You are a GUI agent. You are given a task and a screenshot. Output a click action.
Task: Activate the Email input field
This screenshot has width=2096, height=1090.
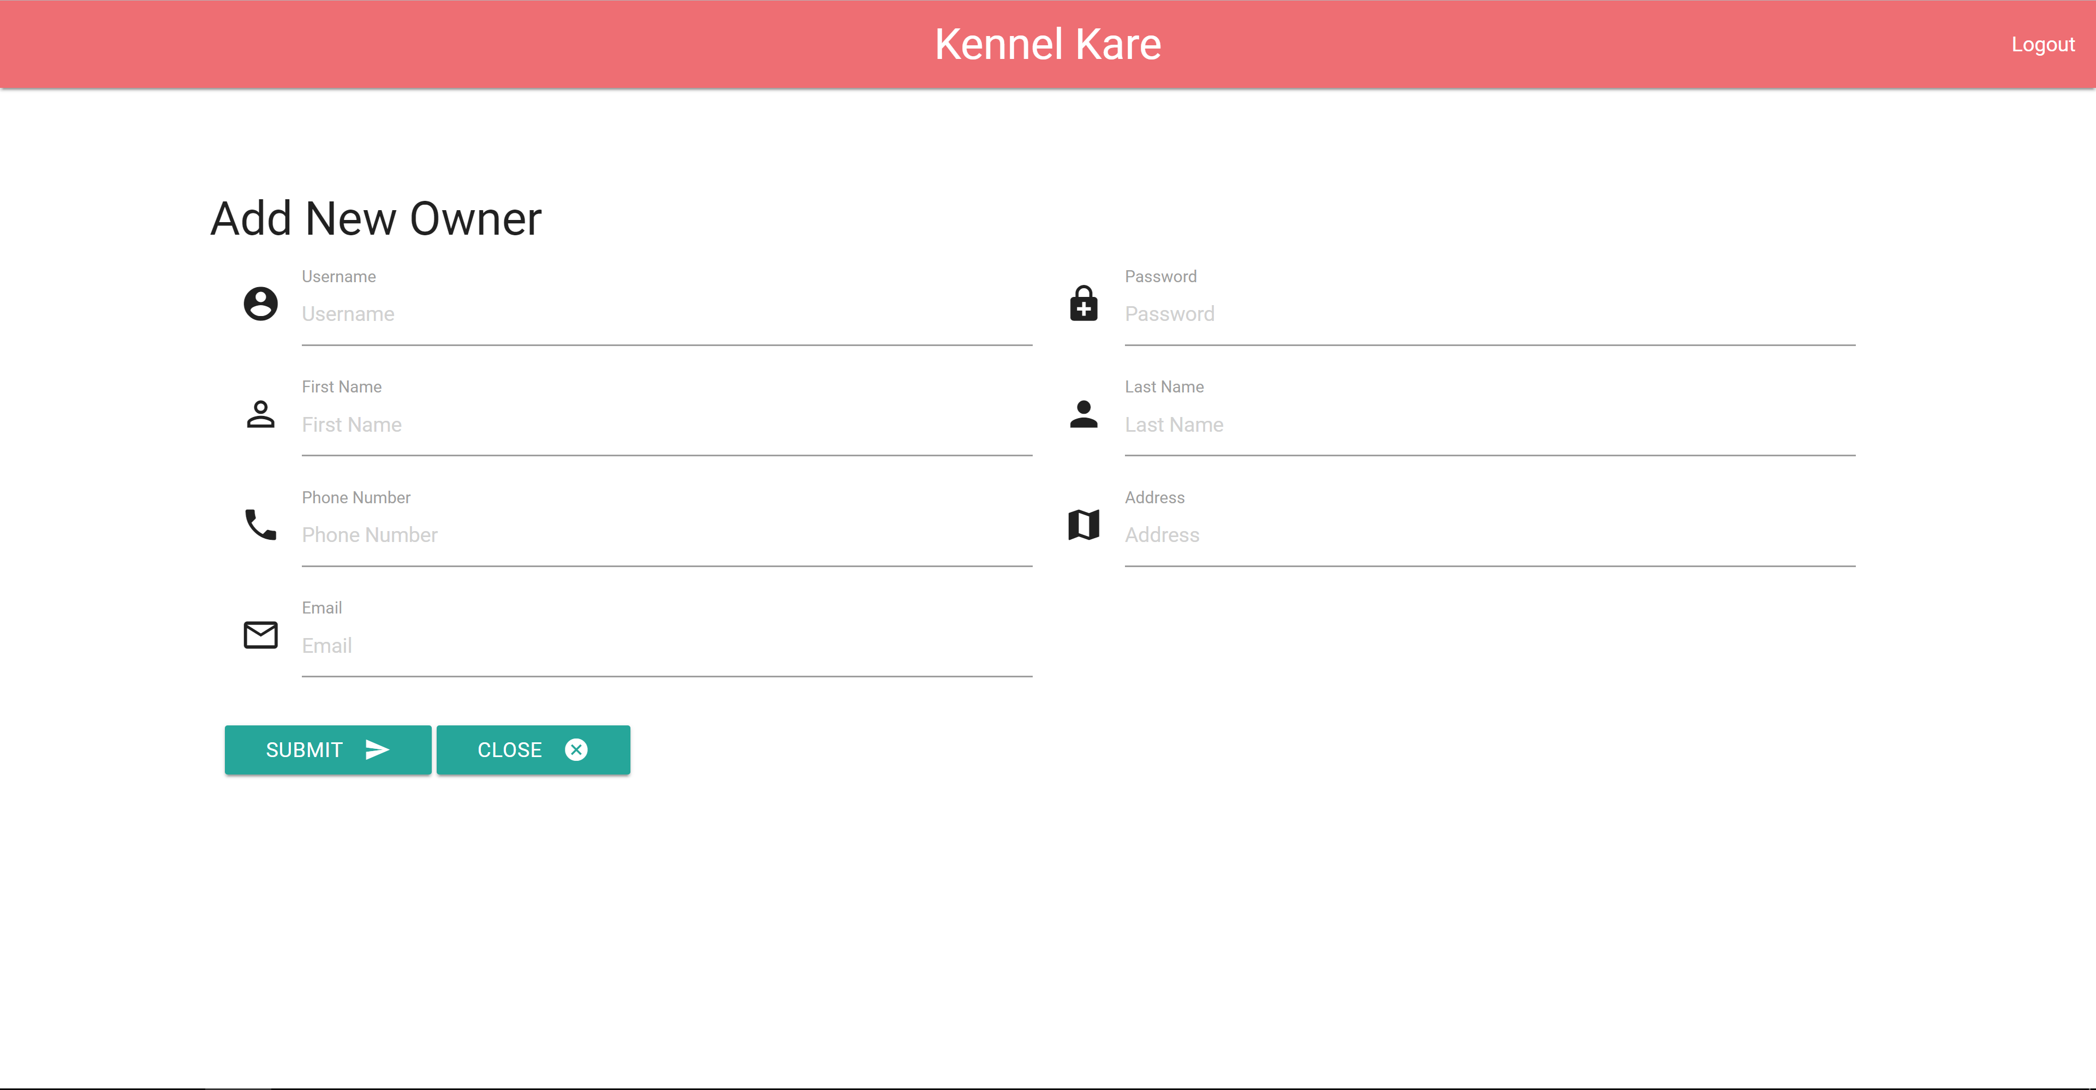coord(666,646)
